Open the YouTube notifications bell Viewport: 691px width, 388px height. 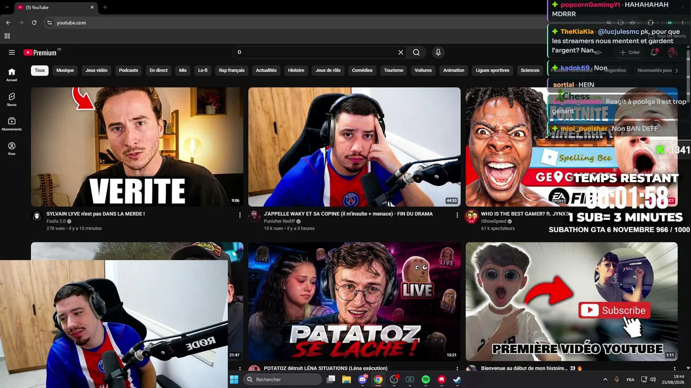pos(654,52)
